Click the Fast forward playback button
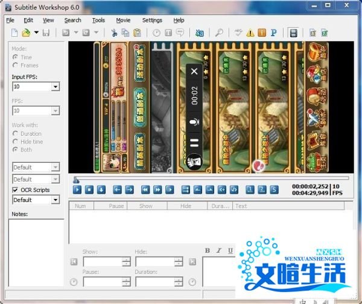The height and width of the screenshot is (304, 362). 157,190
